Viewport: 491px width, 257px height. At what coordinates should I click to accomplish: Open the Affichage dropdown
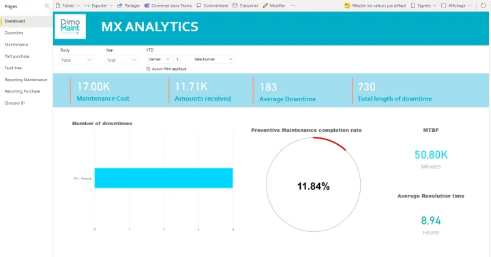point(456,5)
